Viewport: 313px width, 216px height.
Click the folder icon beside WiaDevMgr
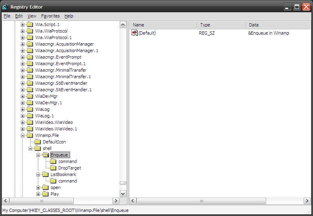(x=30, y=96)
